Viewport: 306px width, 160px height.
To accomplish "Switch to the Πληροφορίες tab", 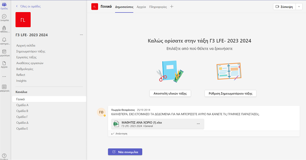I will (158, 7).
